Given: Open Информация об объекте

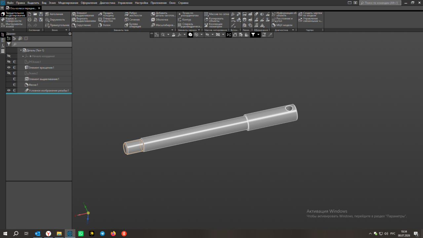Looking at the screenshot, I should pyautogui.click(x=284, y=14).
